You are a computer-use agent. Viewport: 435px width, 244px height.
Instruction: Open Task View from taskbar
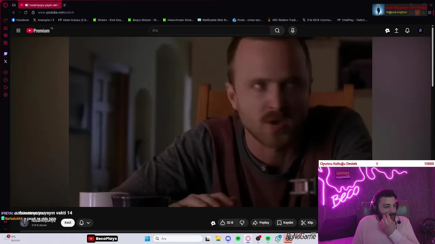click(x=208, y=239)
